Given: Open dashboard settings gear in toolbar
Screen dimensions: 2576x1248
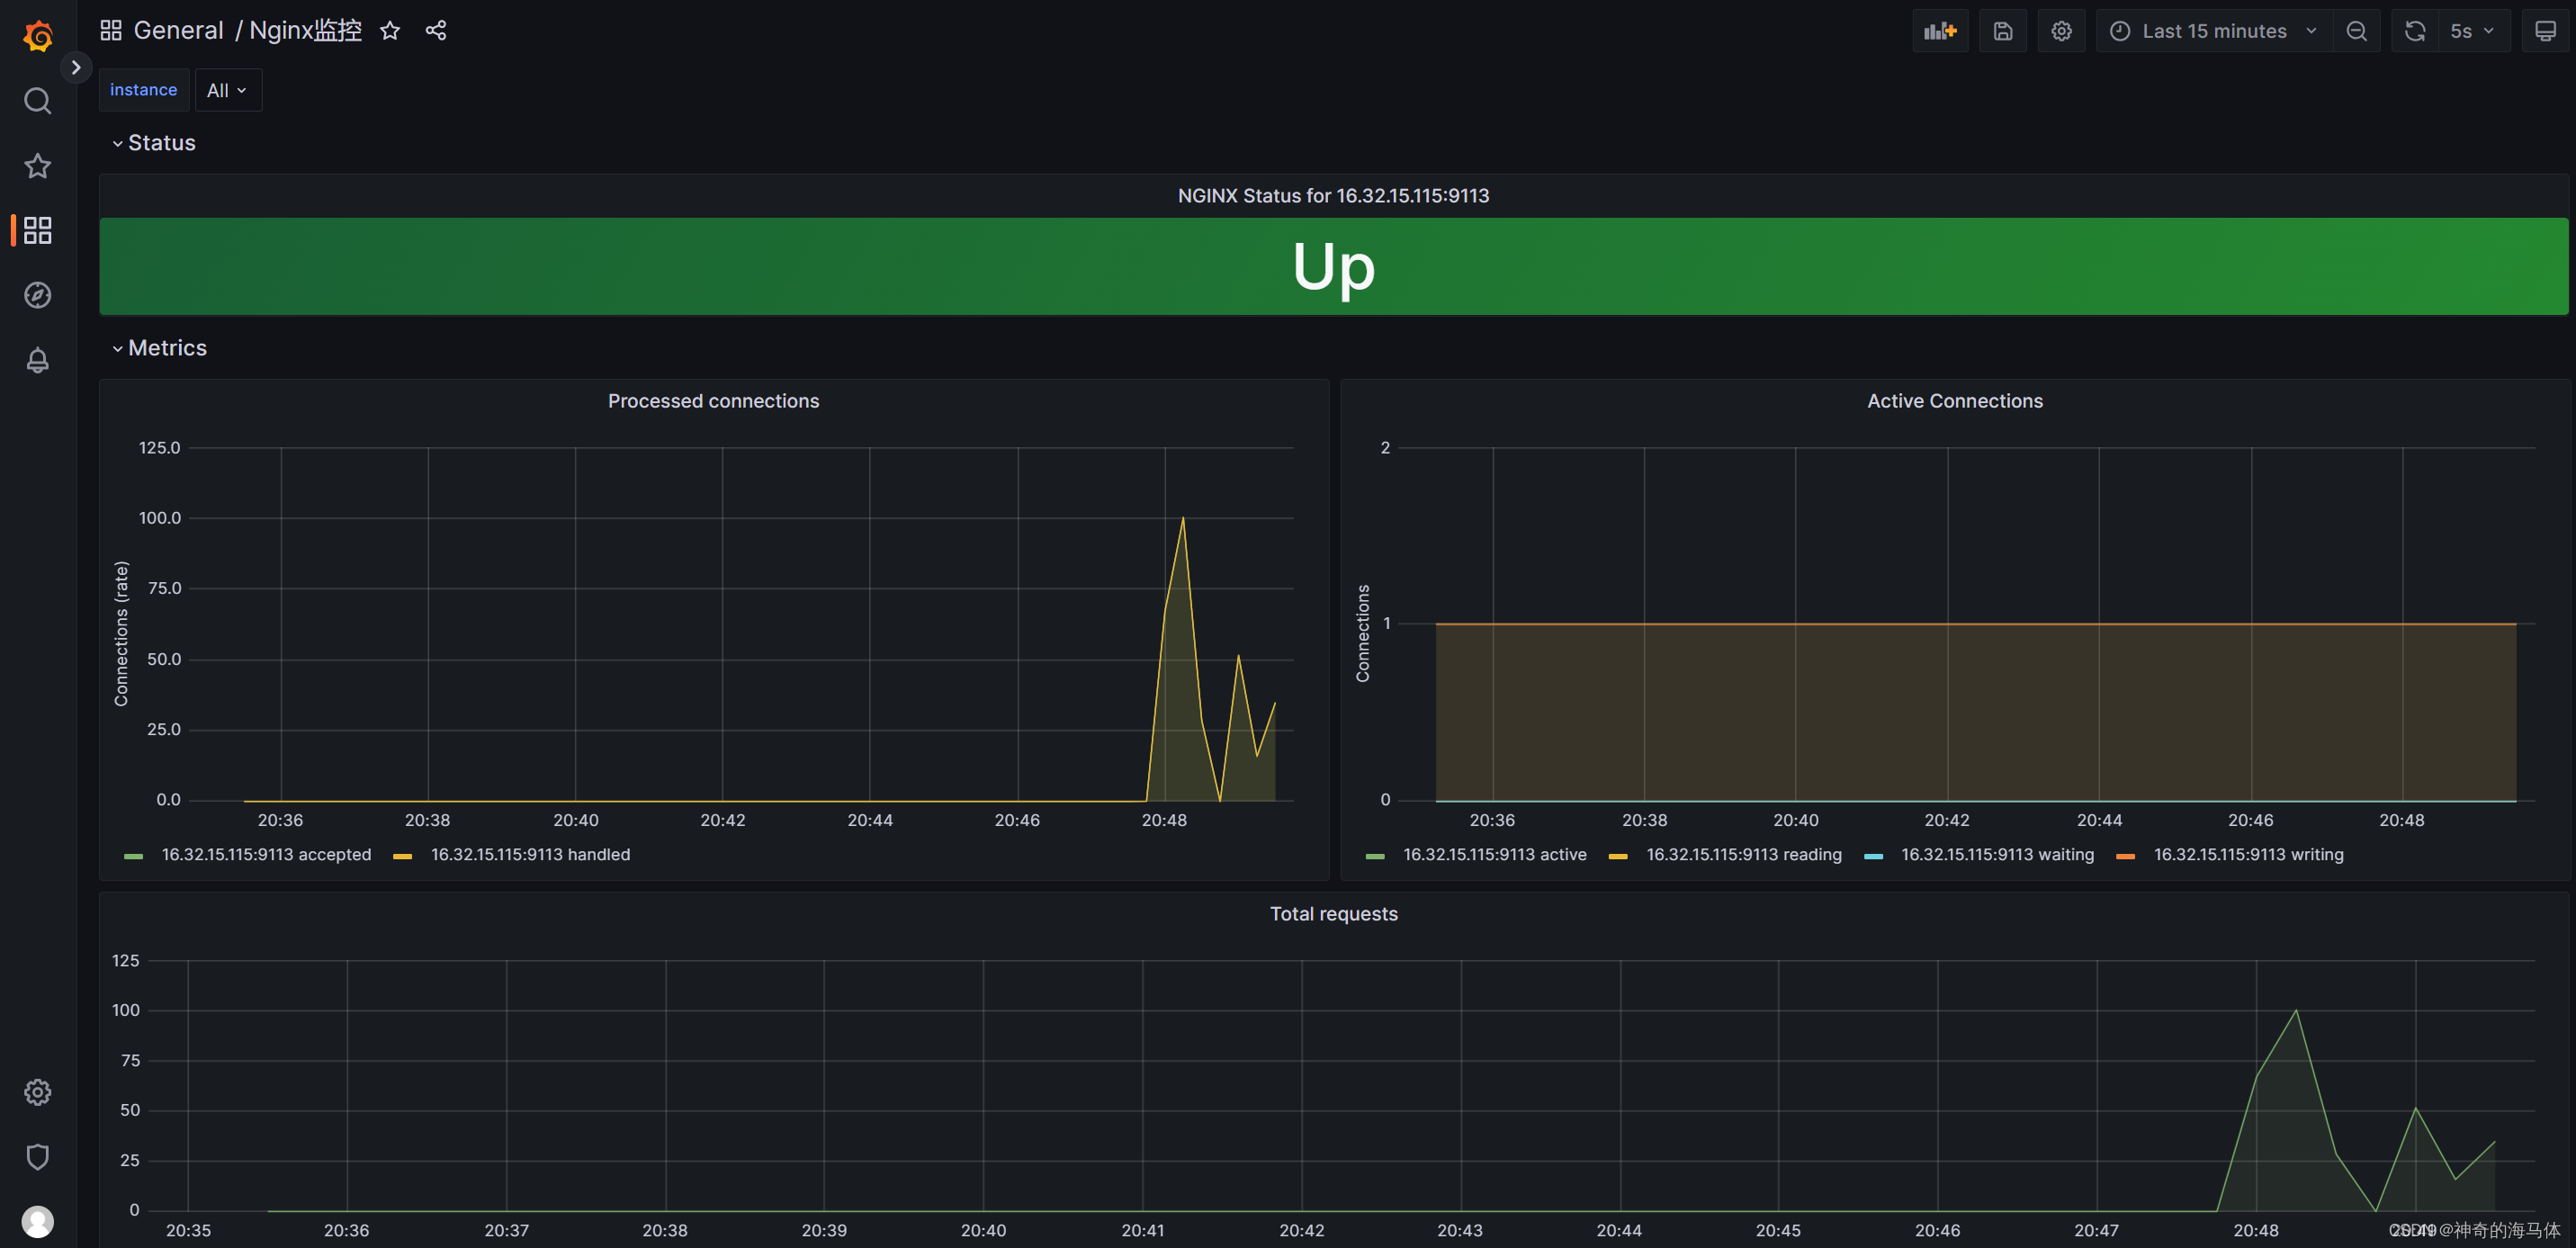Looking at the screenshot, I should pyautogui.click(x=2061, y=31).
